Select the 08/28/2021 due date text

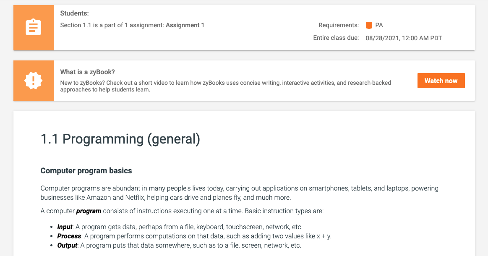tap(403, 38)
